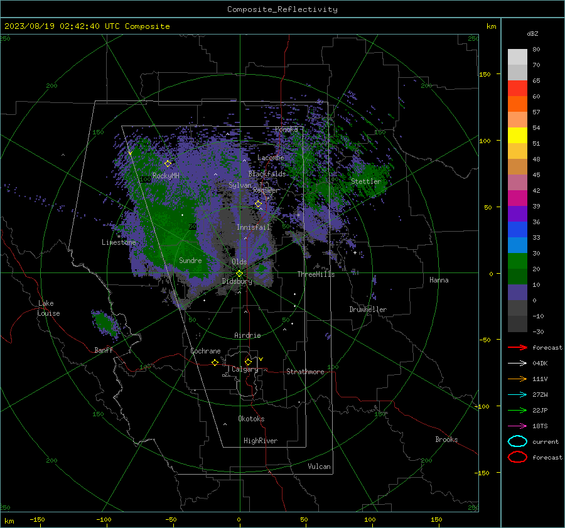Click the magenta swatch between 42 and 39 dBZ
The image size is (565, 528).
point(517,198)
